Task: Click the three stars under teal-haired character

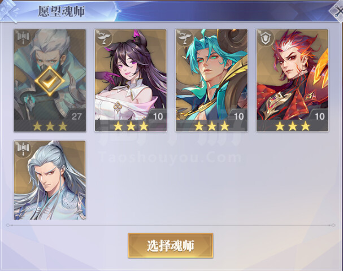Action: [x=211, y=126]
